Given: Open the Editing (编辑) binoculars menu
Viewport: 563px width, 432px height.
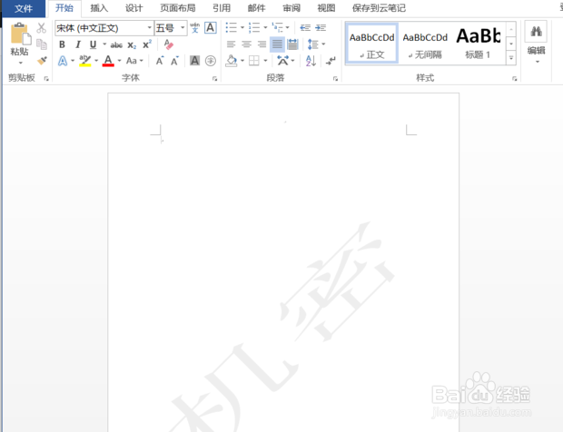Looking at the screenshot, I should click(x=537, y=42).
